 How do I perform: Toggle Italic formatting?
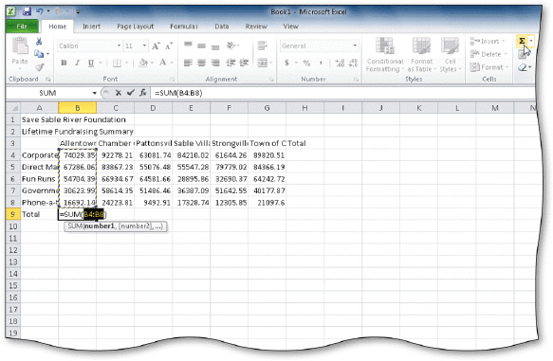77,63
